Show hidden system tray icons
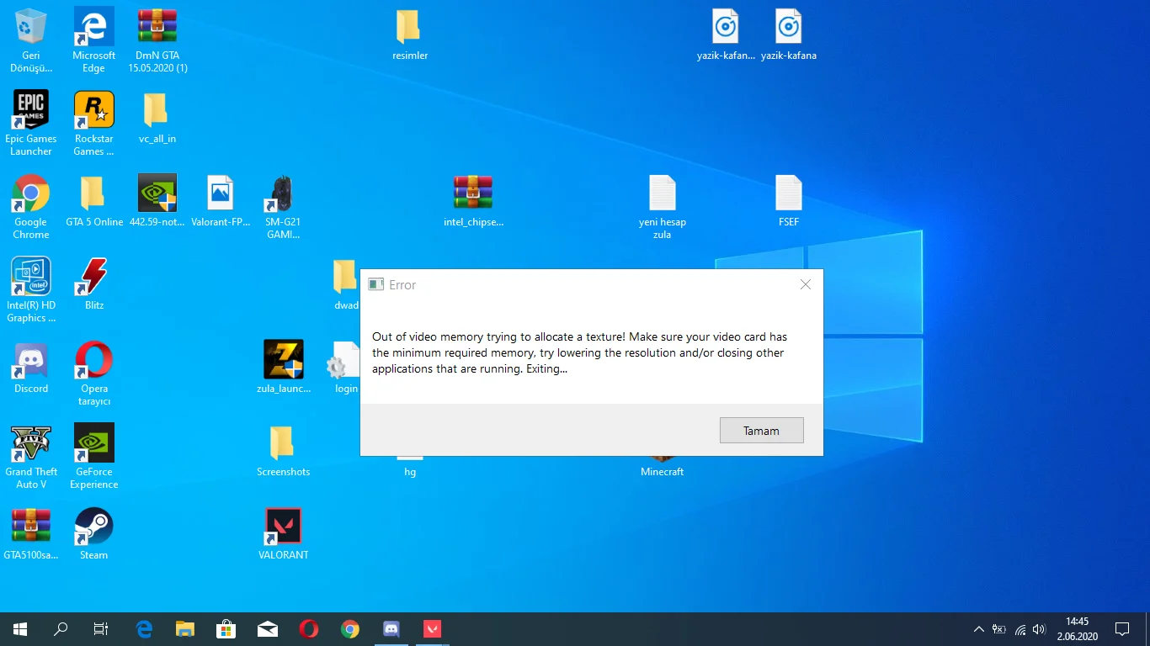The width and height of the screenshot is (1150, 646). tap(978, 628)
